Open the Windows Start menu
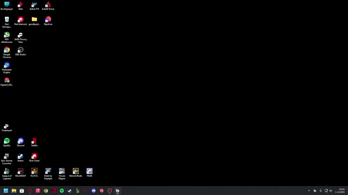The width and height of the screenshot is (348, 195). pos(6,191)
